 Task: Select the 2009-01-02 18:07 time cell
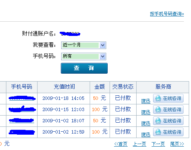click(63, 121)
